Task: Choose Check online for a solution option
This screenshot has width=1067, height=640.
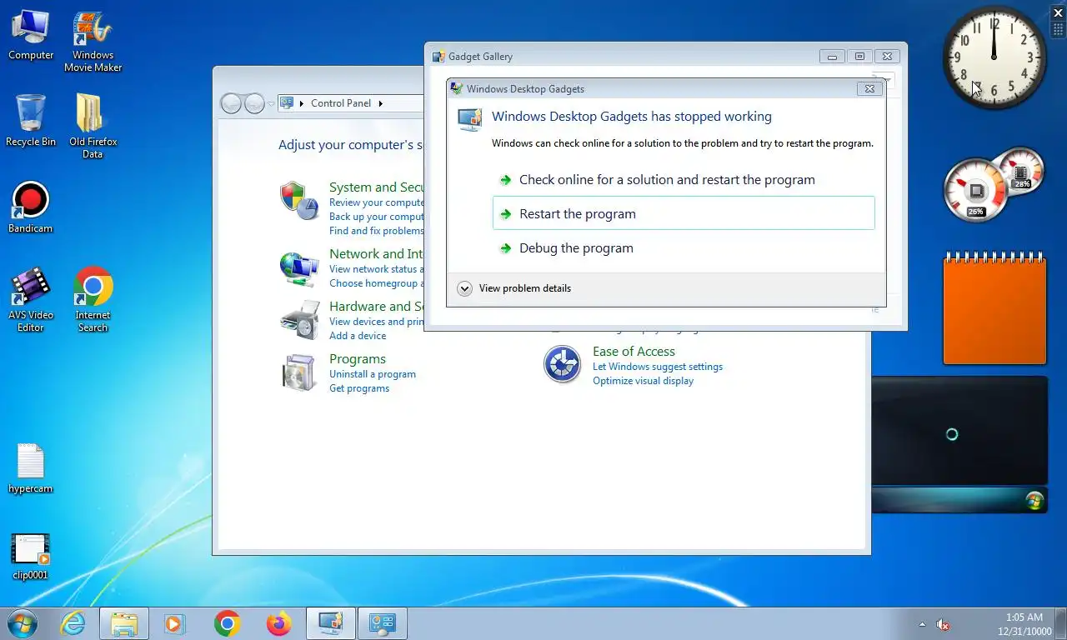Action: (684, 180)
